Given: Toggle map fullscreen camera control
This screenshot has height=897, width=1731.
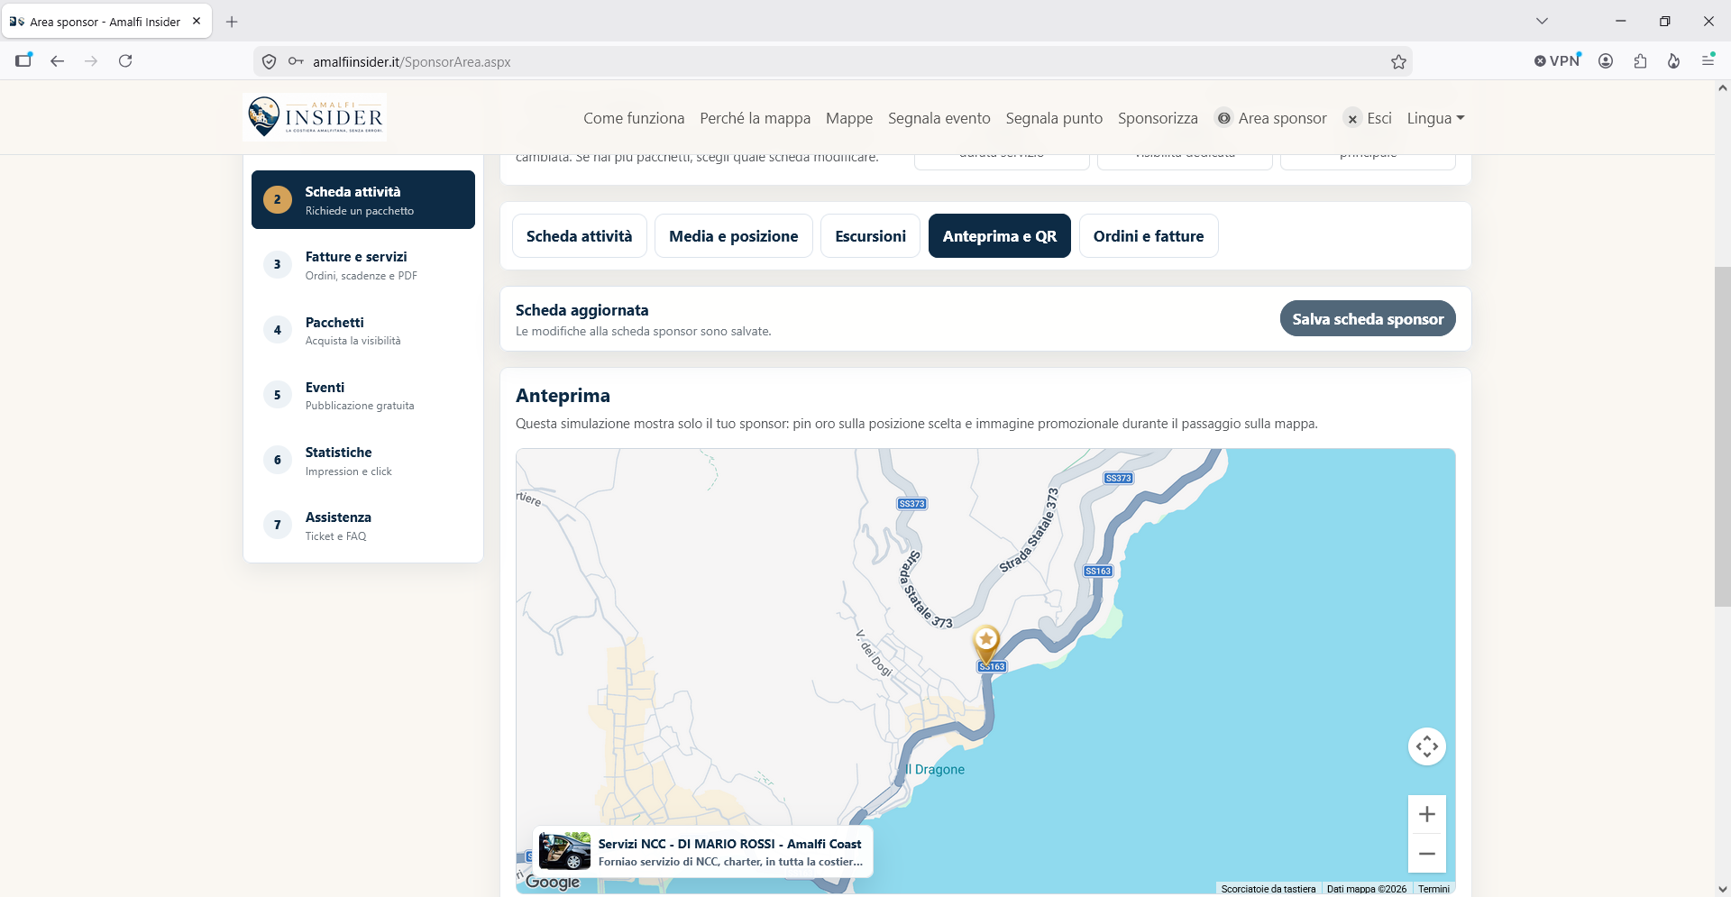Looking at the screenshot, I should point(1427,746).
